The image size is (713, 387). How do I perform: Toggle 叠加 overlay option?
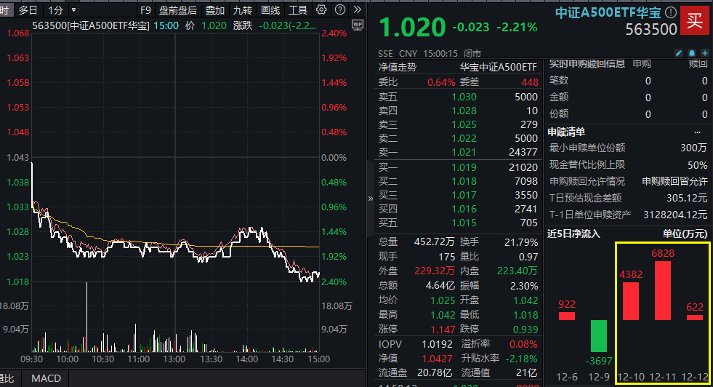click(215, 10)
